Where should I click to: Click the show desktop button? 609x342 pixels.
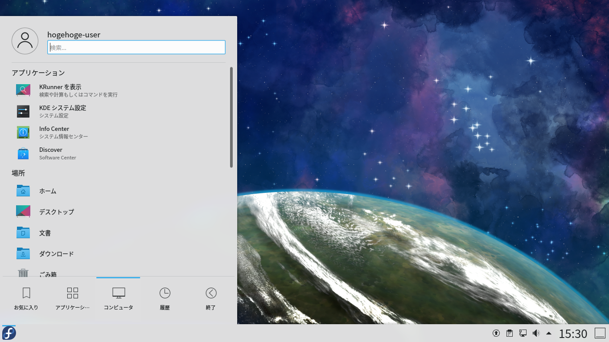[600, 333]
